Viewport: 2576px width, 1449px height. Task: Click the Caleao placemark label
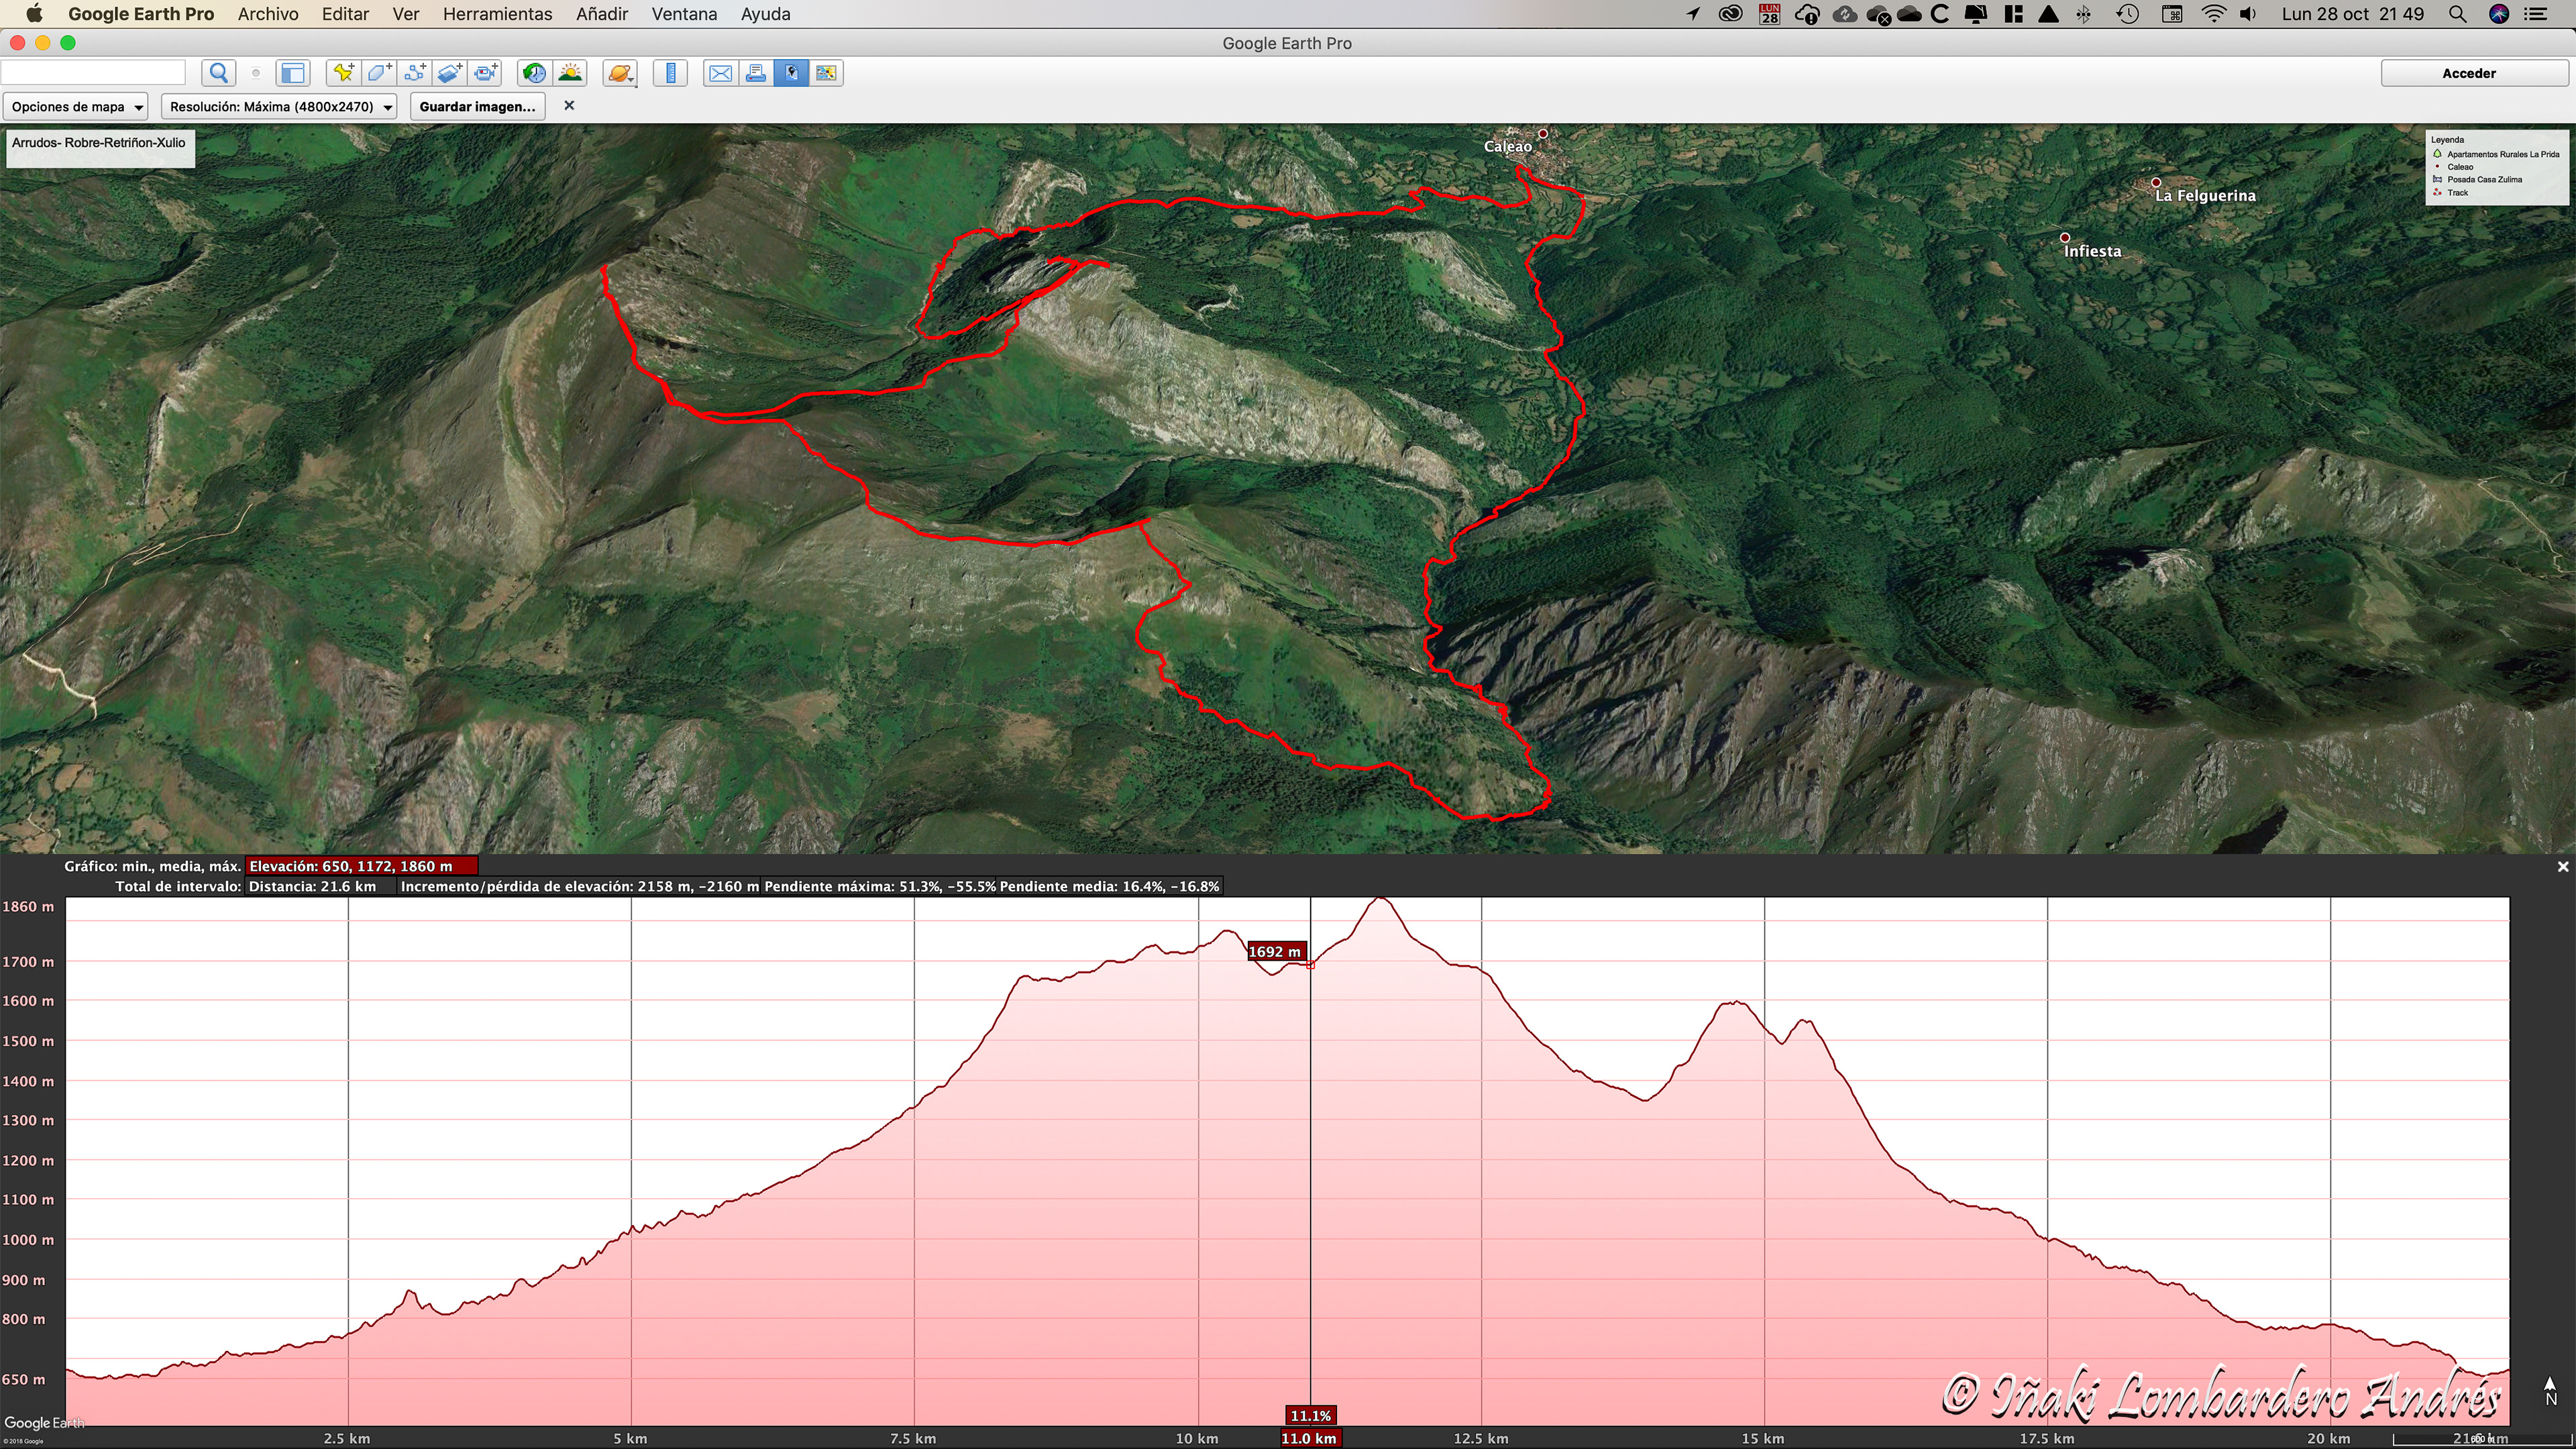pos(1507,147)
